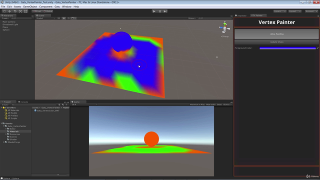Select All Prefabs favorite

(11, 115)
